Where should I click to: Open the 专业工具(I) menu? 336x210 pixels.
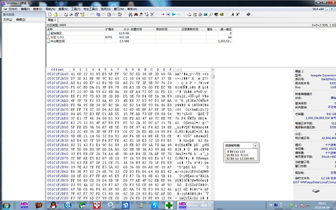click(90, 9)
